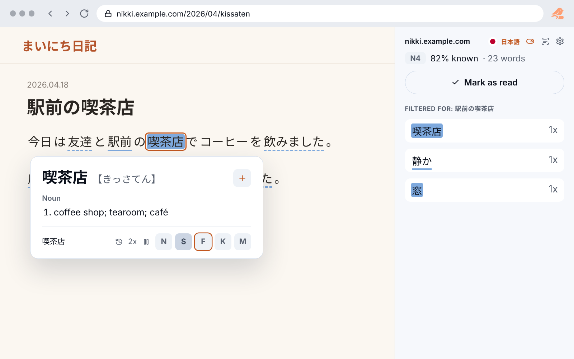
Task: Click the text scan icon in sidebar
Action: pos(545,41)
